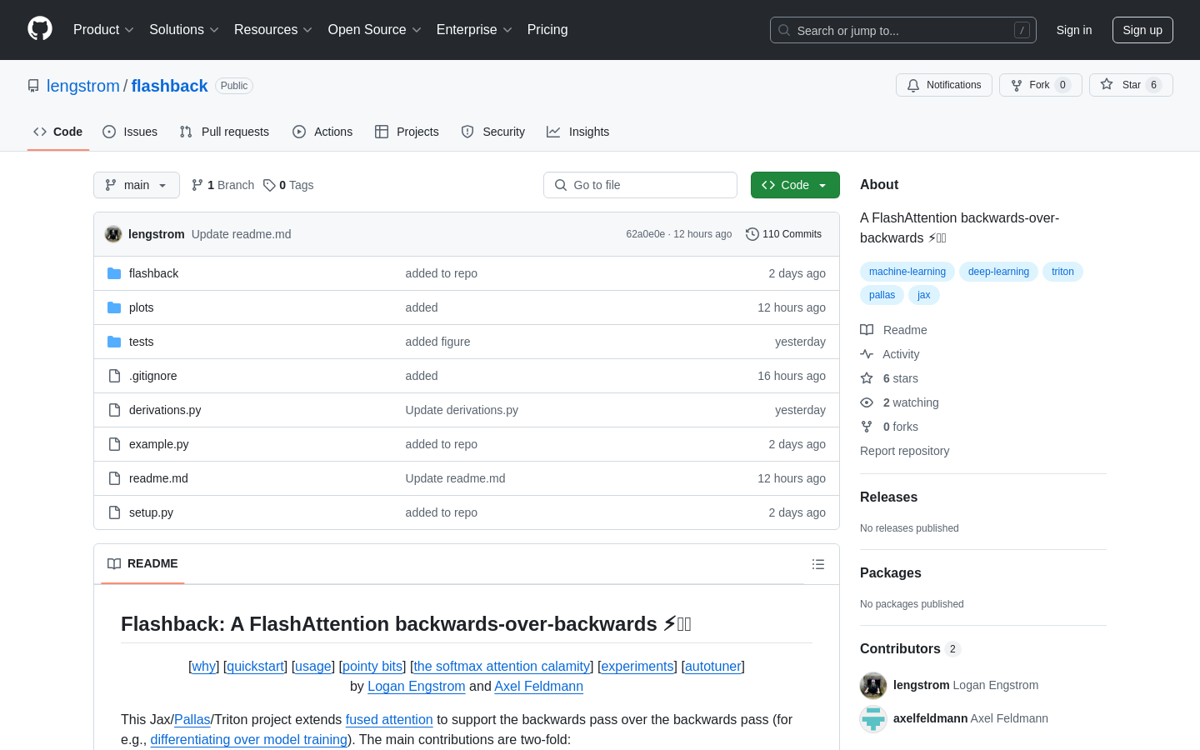The width and height of the screenshot is (1200, 750).
Task: Open the softmax attention calamity link
Action: (x=502, y=667)
